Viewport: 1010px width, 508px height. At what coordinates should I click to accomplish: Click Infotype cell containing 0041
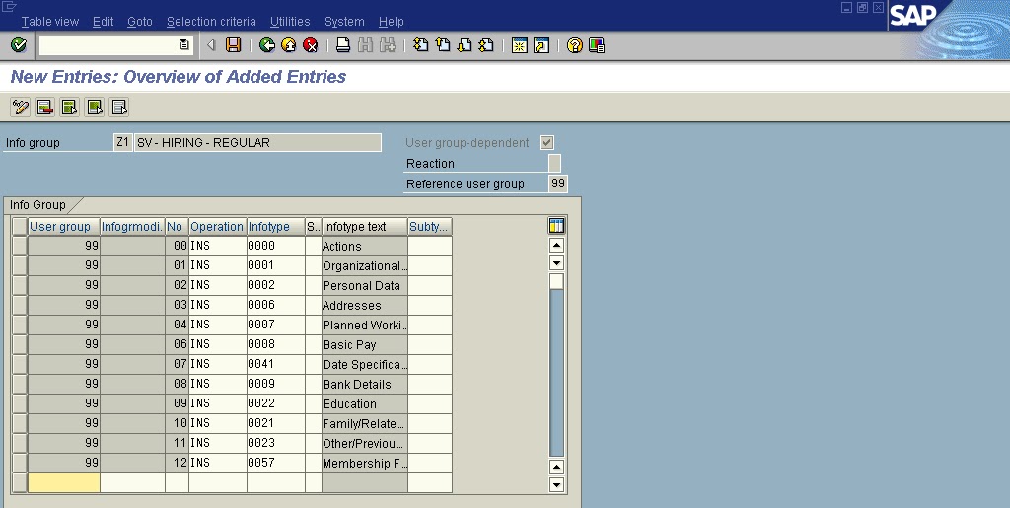pos(276,364)
